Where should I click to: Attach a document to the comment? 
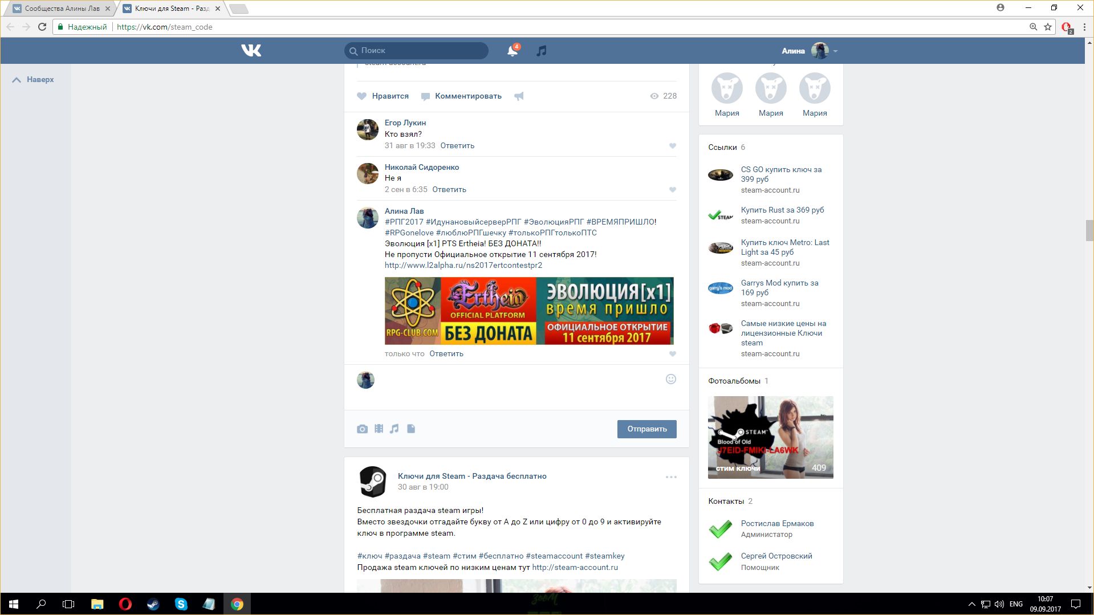point(411,429)
